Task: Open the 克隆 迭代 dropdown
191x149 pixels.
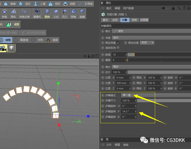Action: coord(151,38)
